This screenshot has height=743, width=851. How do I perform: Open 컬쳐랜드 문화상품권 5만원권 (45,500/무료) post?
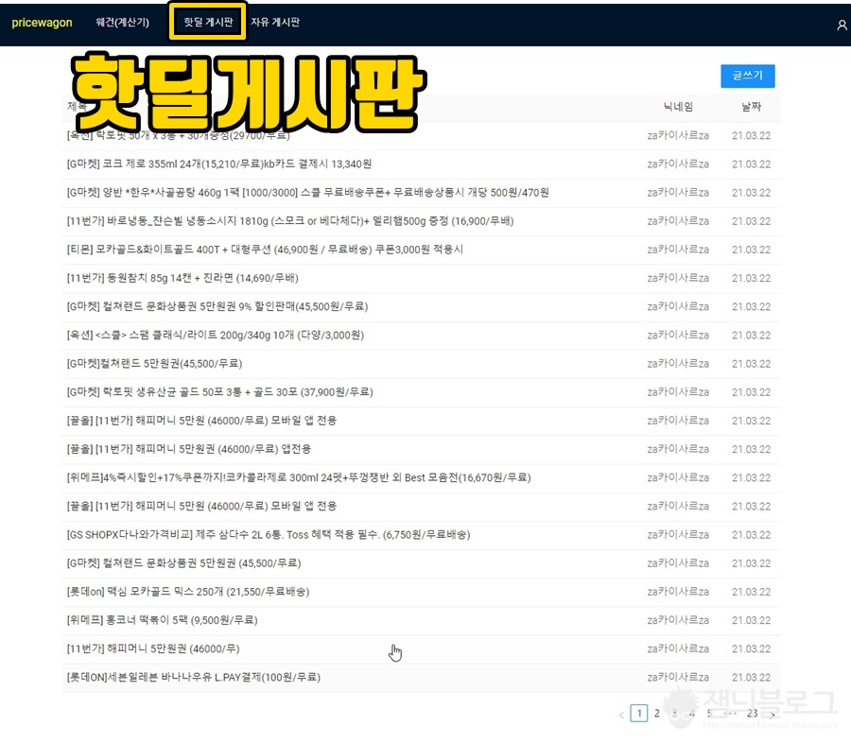[183, 562]
